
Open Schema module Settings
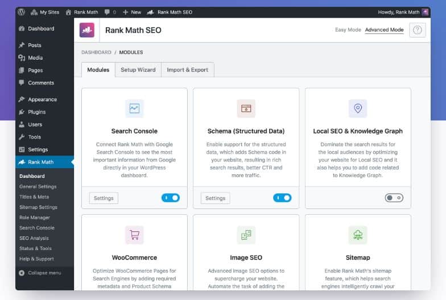(x=215, y=198)
